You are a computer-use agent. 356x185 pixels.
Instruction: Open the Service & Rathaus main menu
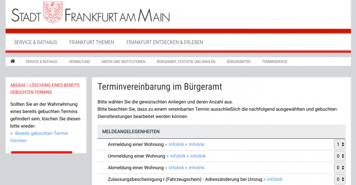[35, 42]
